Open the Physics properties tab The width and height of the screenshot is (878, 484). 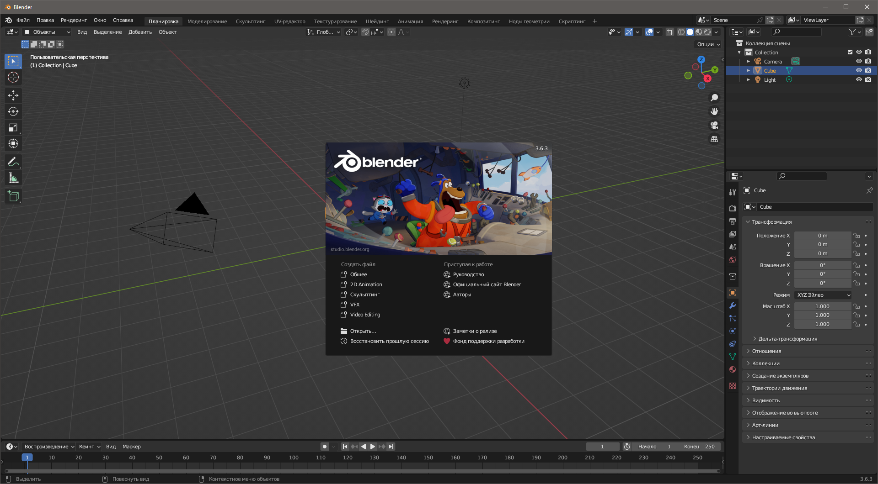coord(733,331)
